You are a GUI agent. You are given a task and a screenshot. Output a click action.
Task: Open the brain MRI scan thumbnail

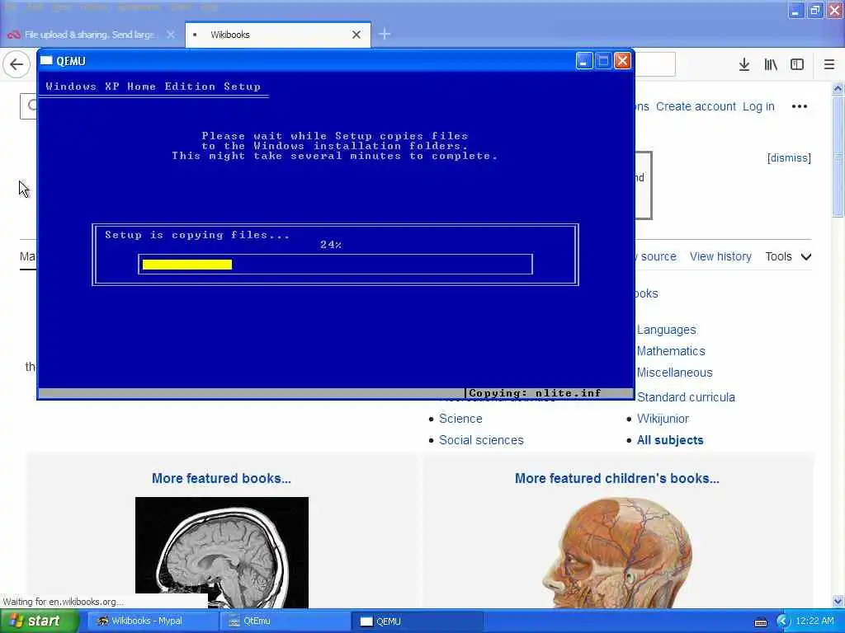point(221,552)
